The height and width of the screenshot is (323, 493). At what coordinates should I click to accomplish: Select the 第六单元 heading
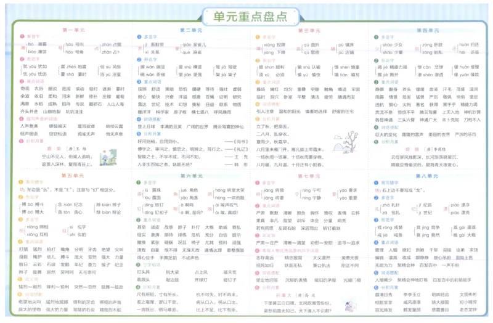[192, 176]
